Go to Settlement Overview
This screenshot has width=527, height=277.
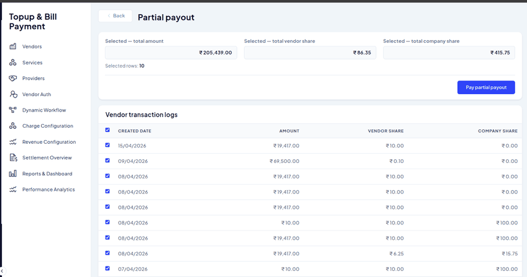(x=47, y=158)
